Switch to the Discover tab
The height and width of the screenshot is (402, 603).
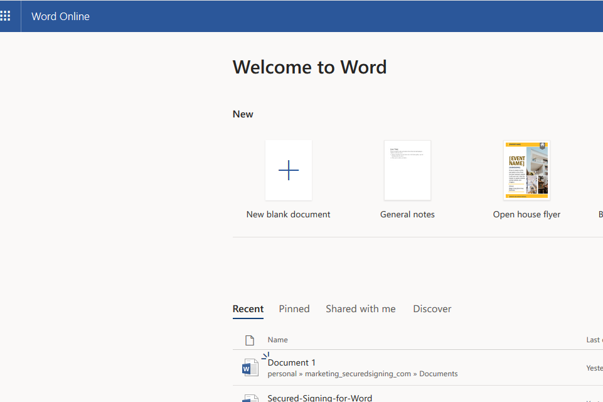coord(432,309)
